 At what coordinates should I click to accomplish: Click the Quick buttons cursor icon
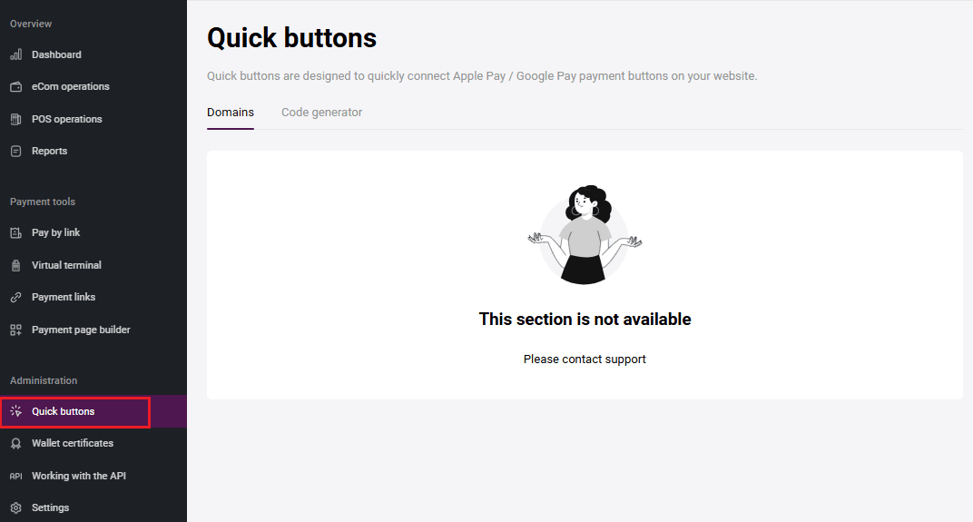coord(15,411)
